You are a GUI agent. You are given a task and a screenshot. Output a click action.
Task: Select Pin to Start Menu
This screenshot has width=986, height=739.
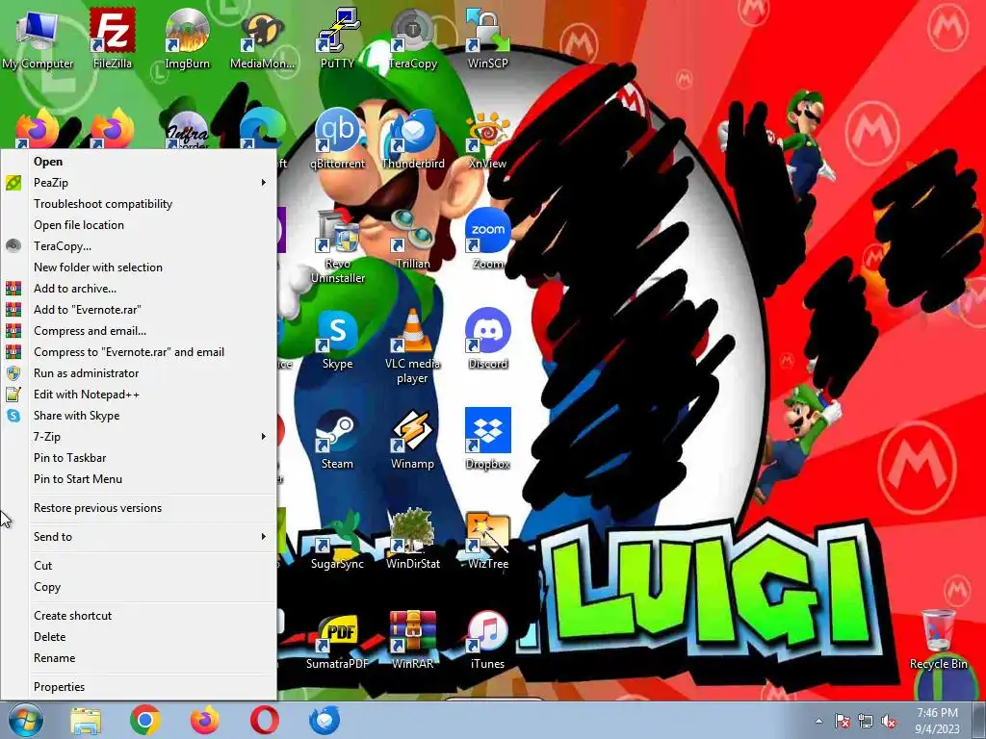pyautogui.click(x=139, y=479)
